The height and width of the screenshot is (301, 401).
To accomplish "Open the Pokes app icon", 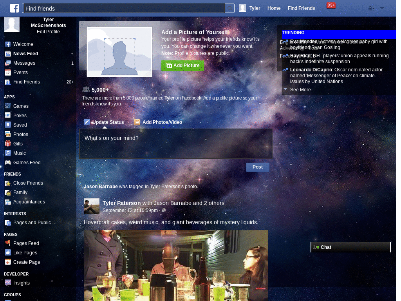I will coord(8,116).
